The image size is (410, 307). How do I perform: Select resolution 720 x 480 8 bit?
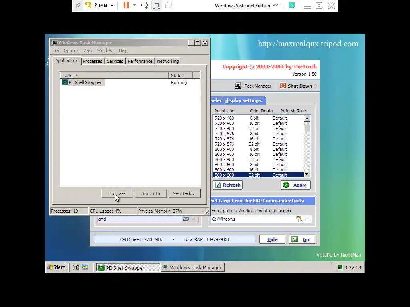(258, 118)
